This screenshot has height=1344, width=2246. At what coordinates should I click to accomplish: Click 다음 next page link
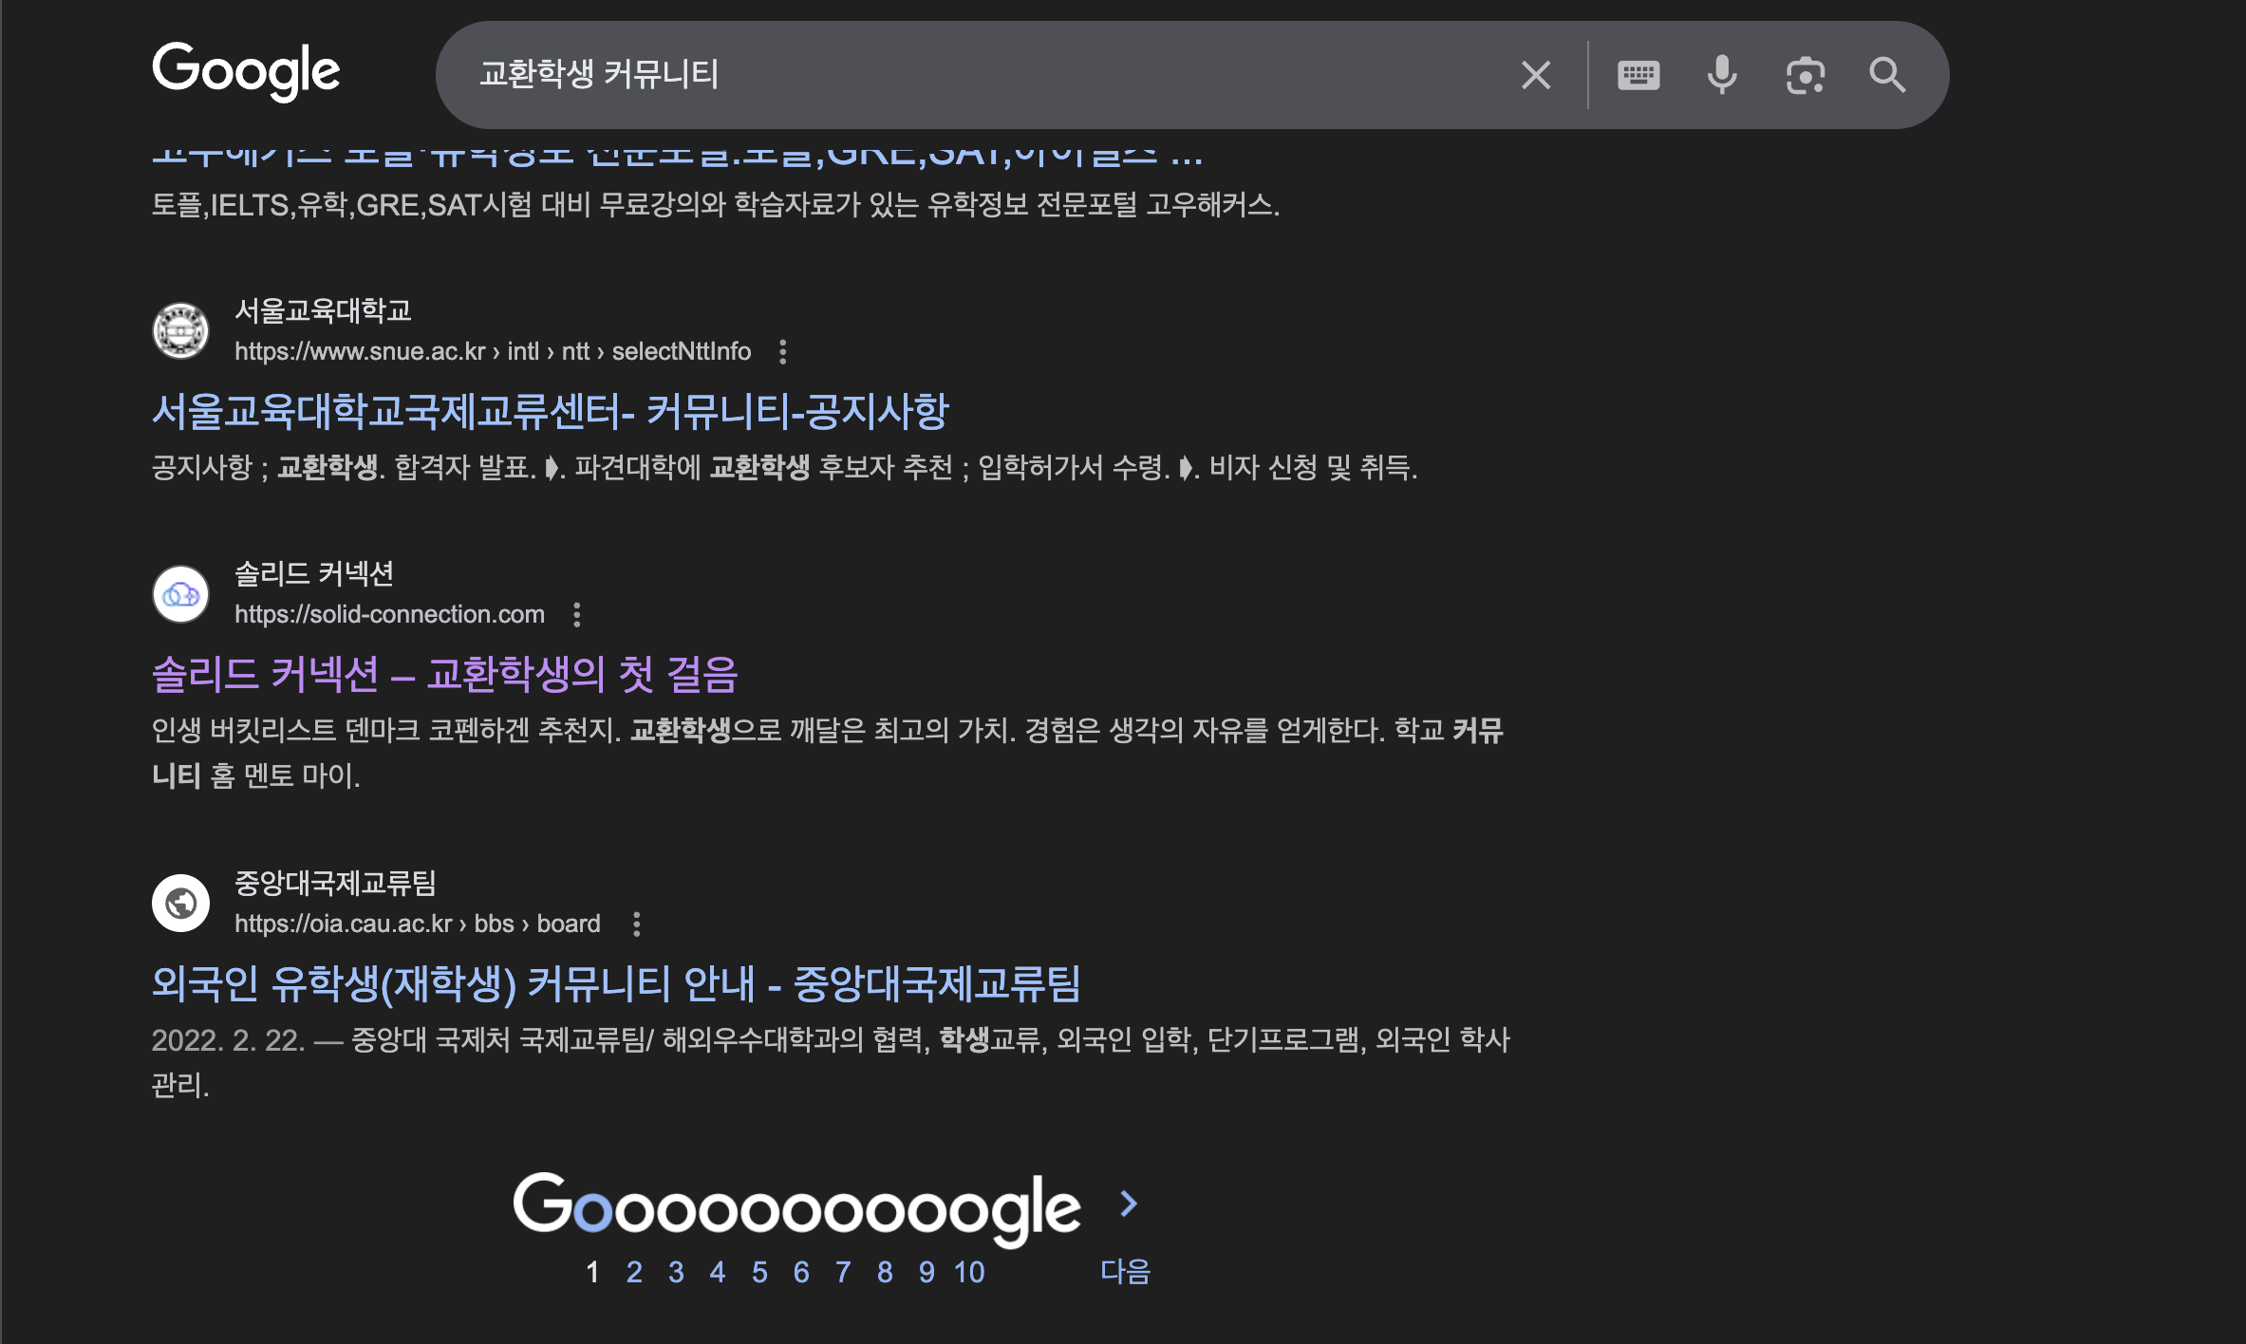coord(1125,1272)
